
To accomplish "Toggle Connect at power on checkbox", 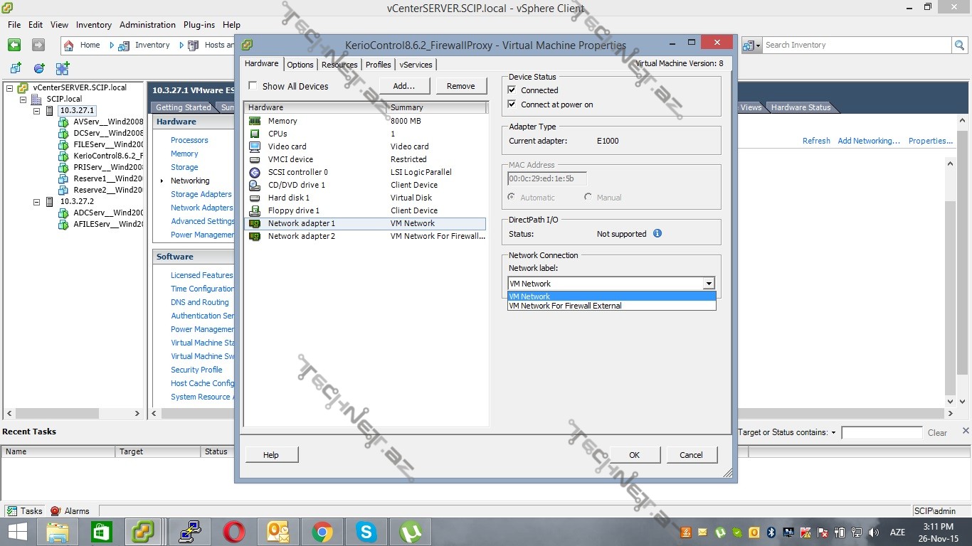I will (512, 105).
